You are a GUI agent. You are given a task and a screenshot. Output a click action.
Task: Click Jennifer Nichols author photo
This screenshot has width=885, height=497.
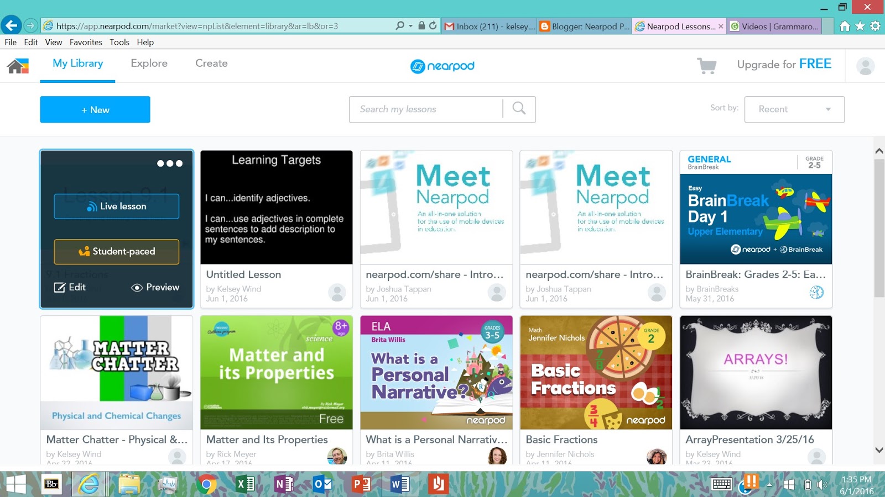click(657, 456)
